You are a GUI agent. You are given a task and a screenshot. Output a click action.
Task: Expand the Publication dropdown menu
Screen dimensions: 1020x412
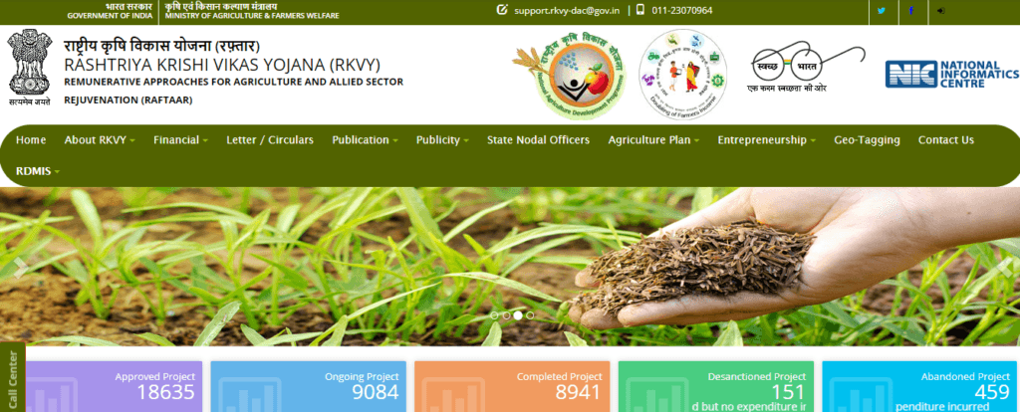365,139
